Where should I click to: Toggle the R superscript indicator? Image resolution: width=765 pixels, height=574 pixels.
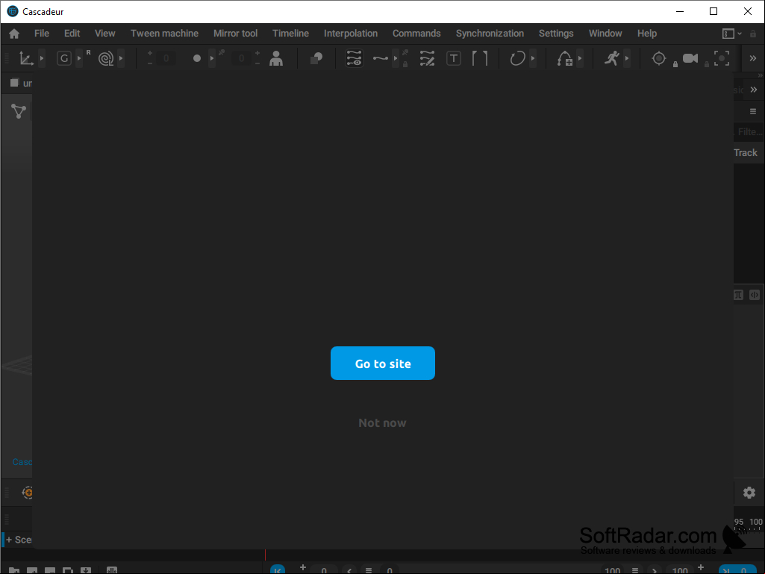tap(88, 52)
